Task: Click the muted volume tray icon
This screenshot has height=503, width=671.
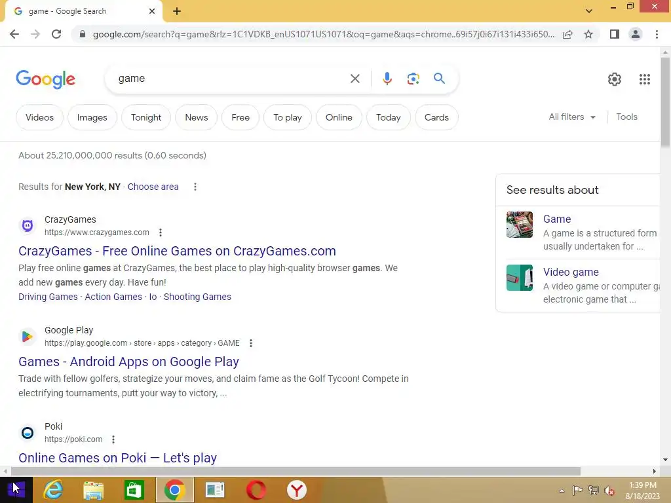Action: click(609, 491)
